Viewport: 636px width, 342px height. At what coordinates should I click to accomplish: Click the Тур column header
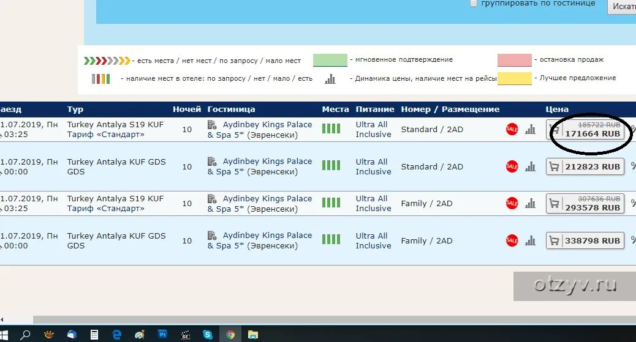[x=75, y=109]
